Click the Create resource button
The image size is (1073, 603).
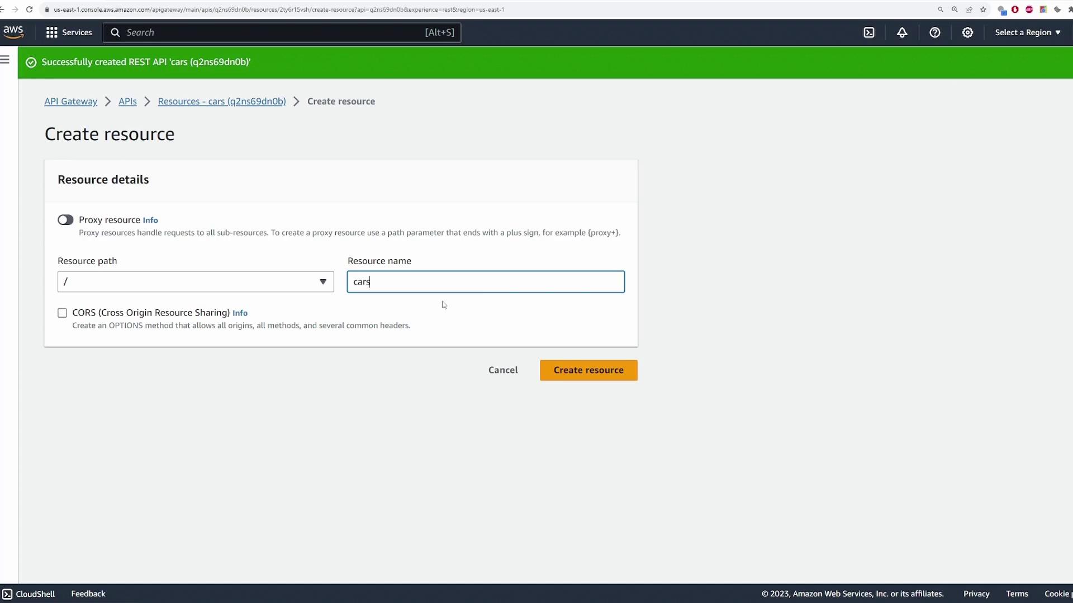(588, 370)
